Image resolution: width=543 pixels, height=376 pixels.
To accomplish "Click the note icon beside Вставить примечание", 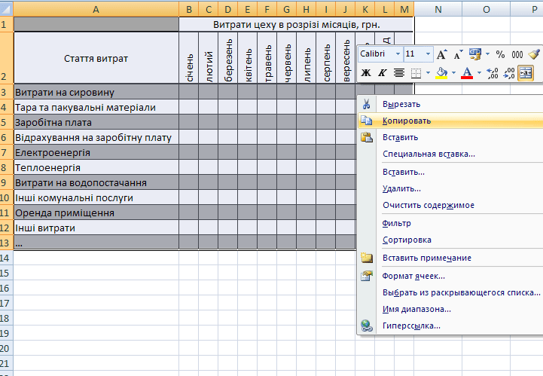I will [366, 258].
